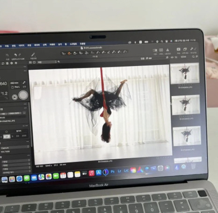218x213 pixels.
Task: Toggle the exposure warning triangle icon
Action: coord(167,50)
